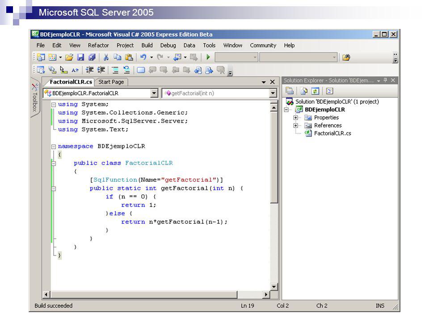Open the File menu
429x321 pixels.
[x=41, y=45]
